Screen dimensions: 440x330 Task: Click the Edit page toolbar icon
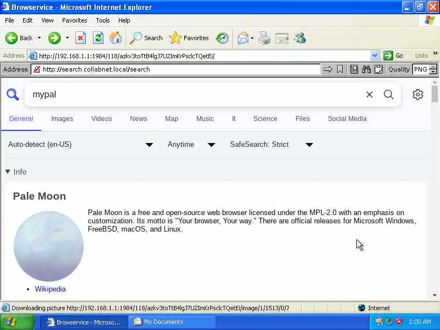(282, 38)
